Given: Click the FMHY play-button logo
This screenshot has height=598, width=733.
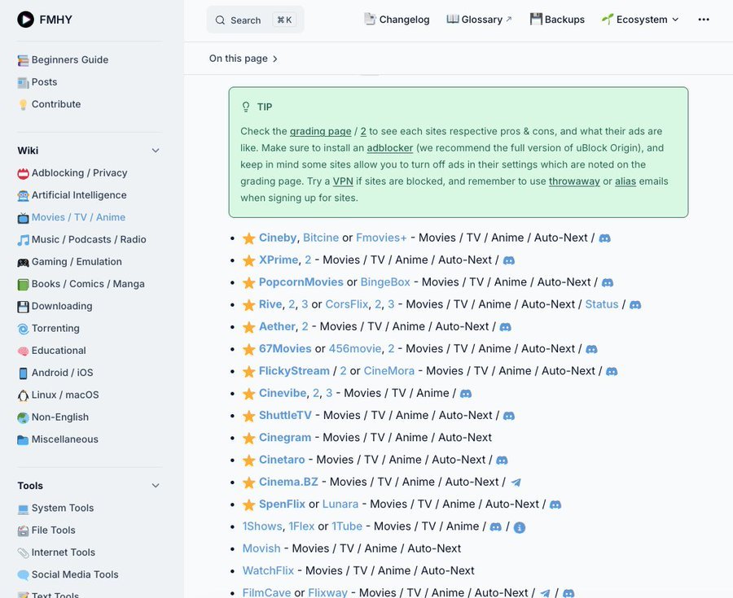Looking at the screenshot, I should 25,20.
